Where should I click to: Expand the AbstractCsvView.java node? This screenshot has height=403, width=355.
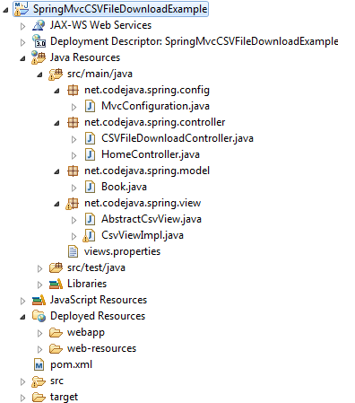[74, 220]
